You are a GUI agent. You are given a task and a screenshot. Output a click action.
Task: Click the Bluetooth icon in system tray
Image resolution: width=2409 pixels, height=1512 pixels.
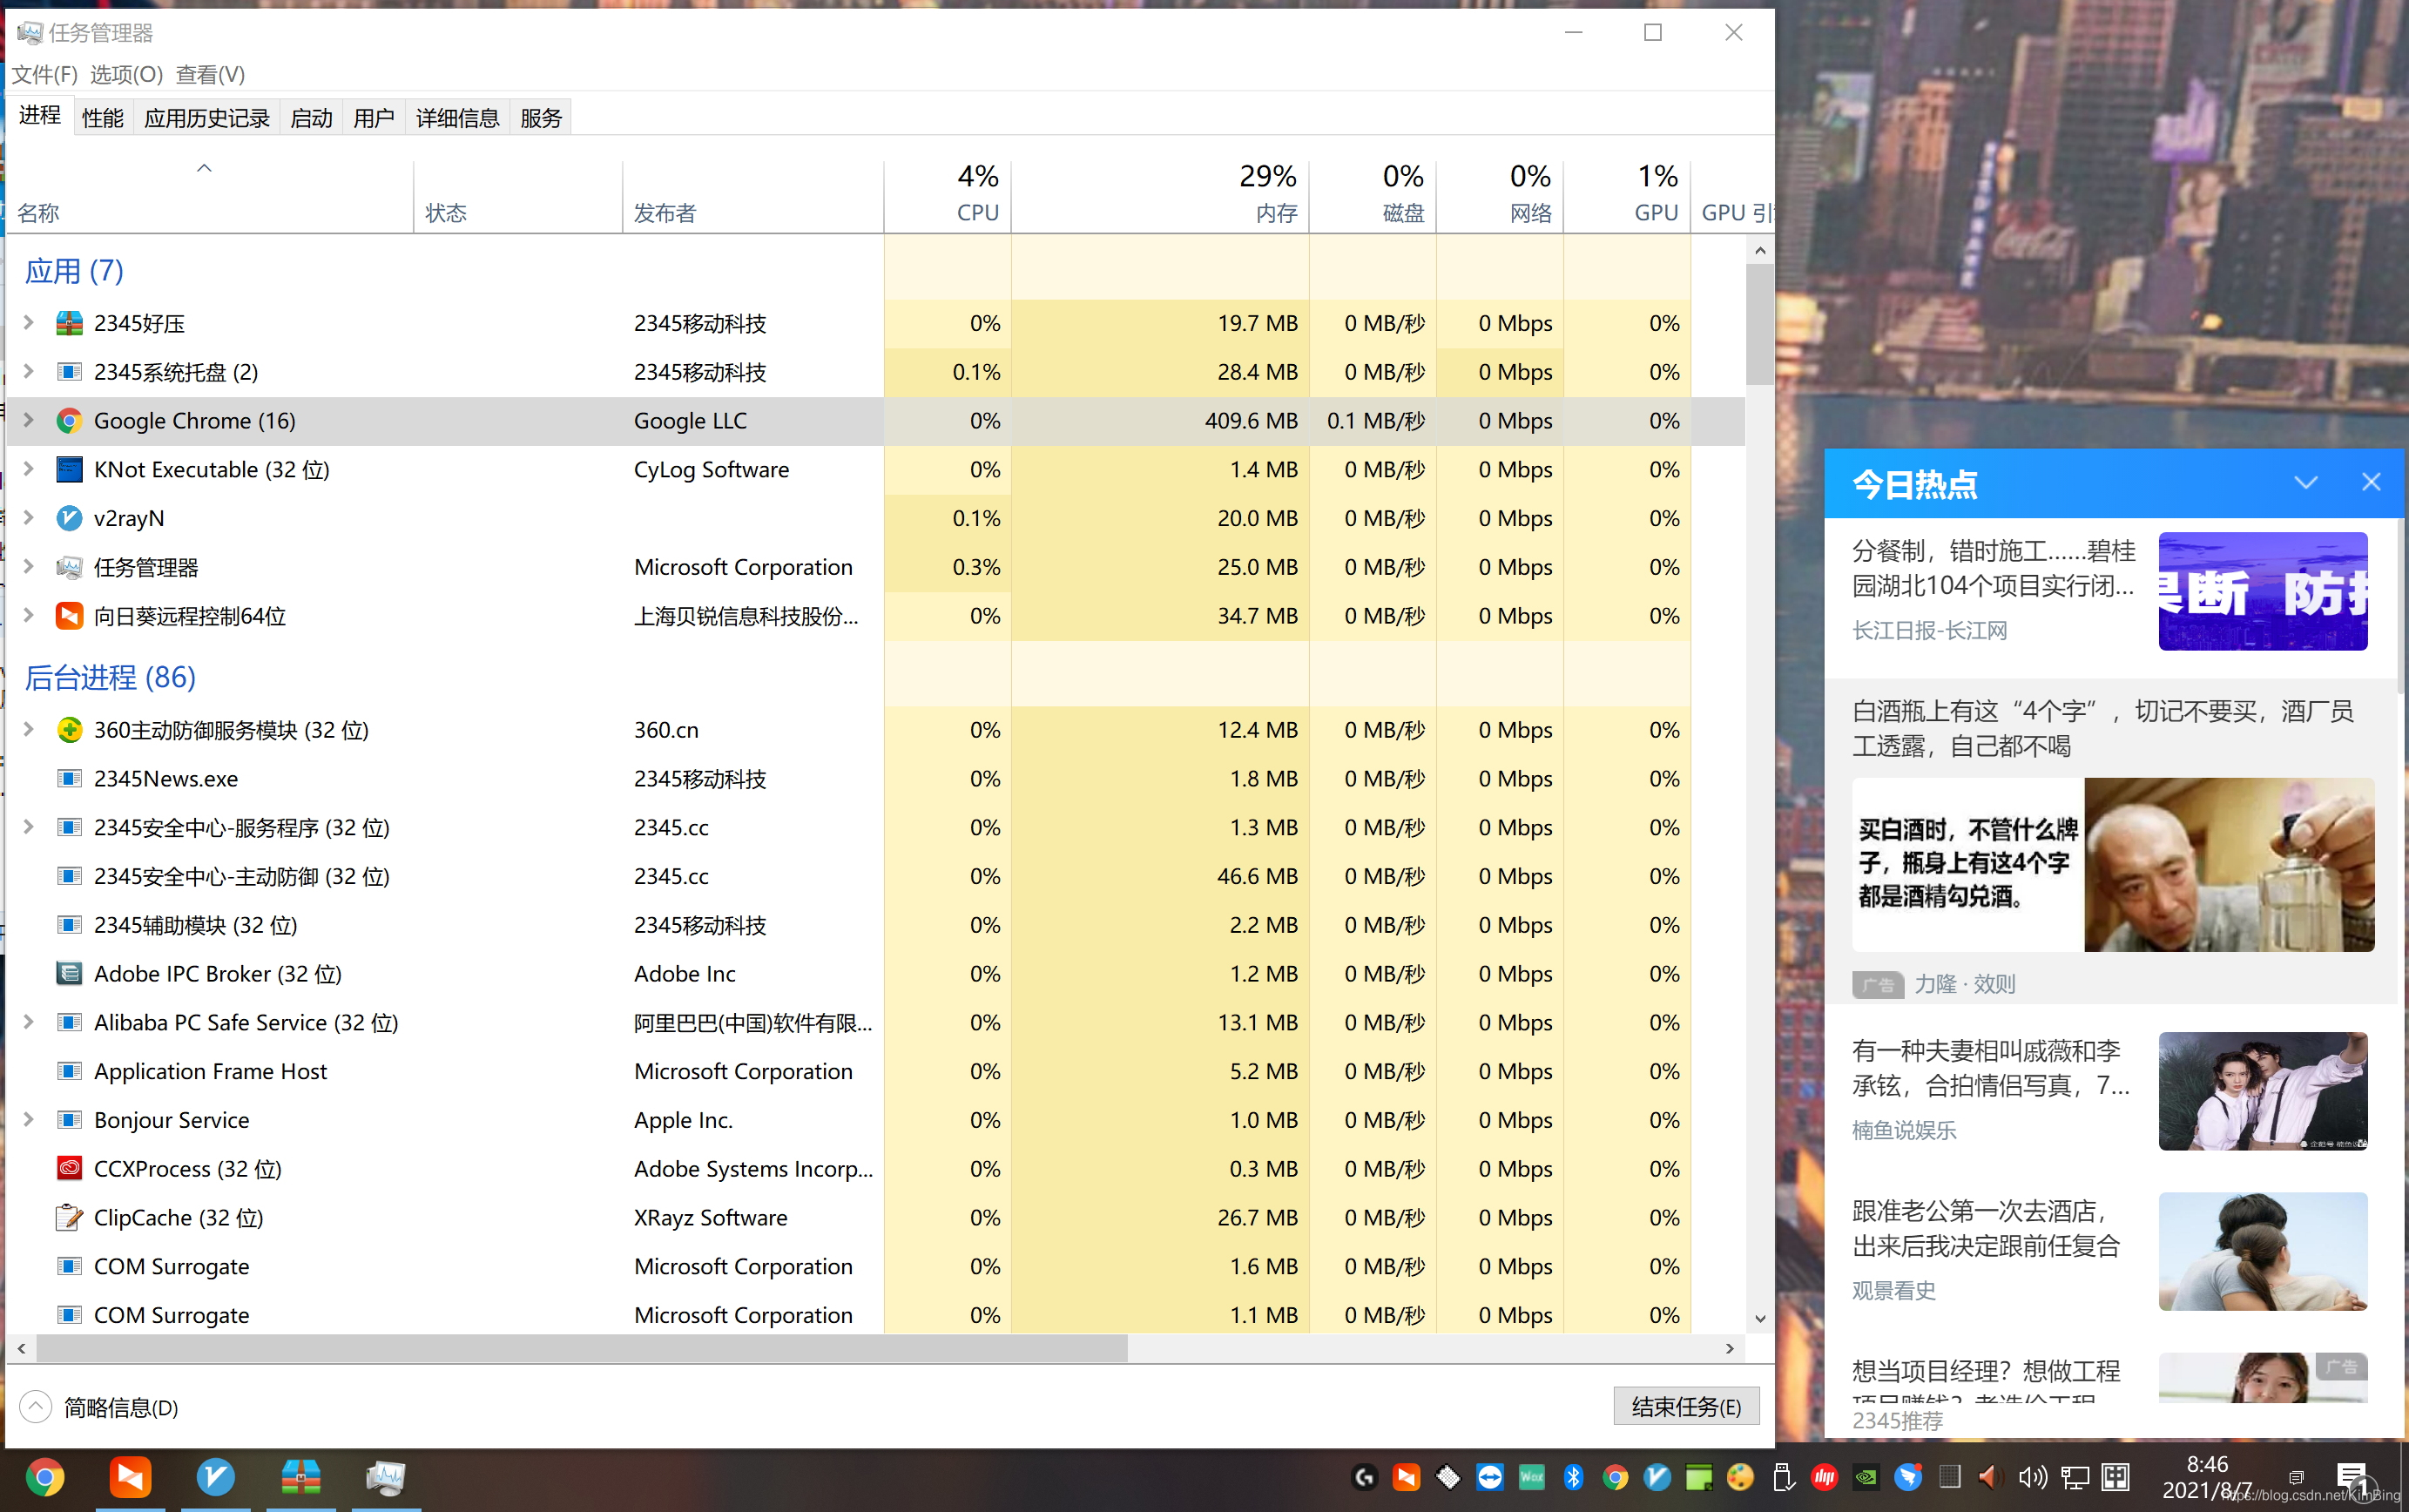click(1573, 1477)
